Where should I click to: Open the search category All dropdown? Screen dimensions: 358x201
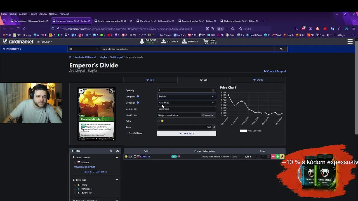click(x=84, y=49)
